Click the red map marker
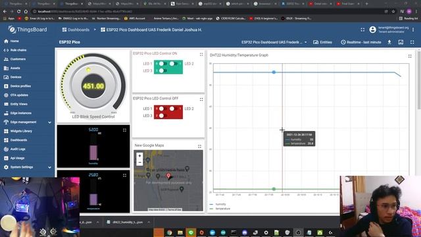This screenshot has width=421, height=237. pyautogui.click(x=168, y=176)
